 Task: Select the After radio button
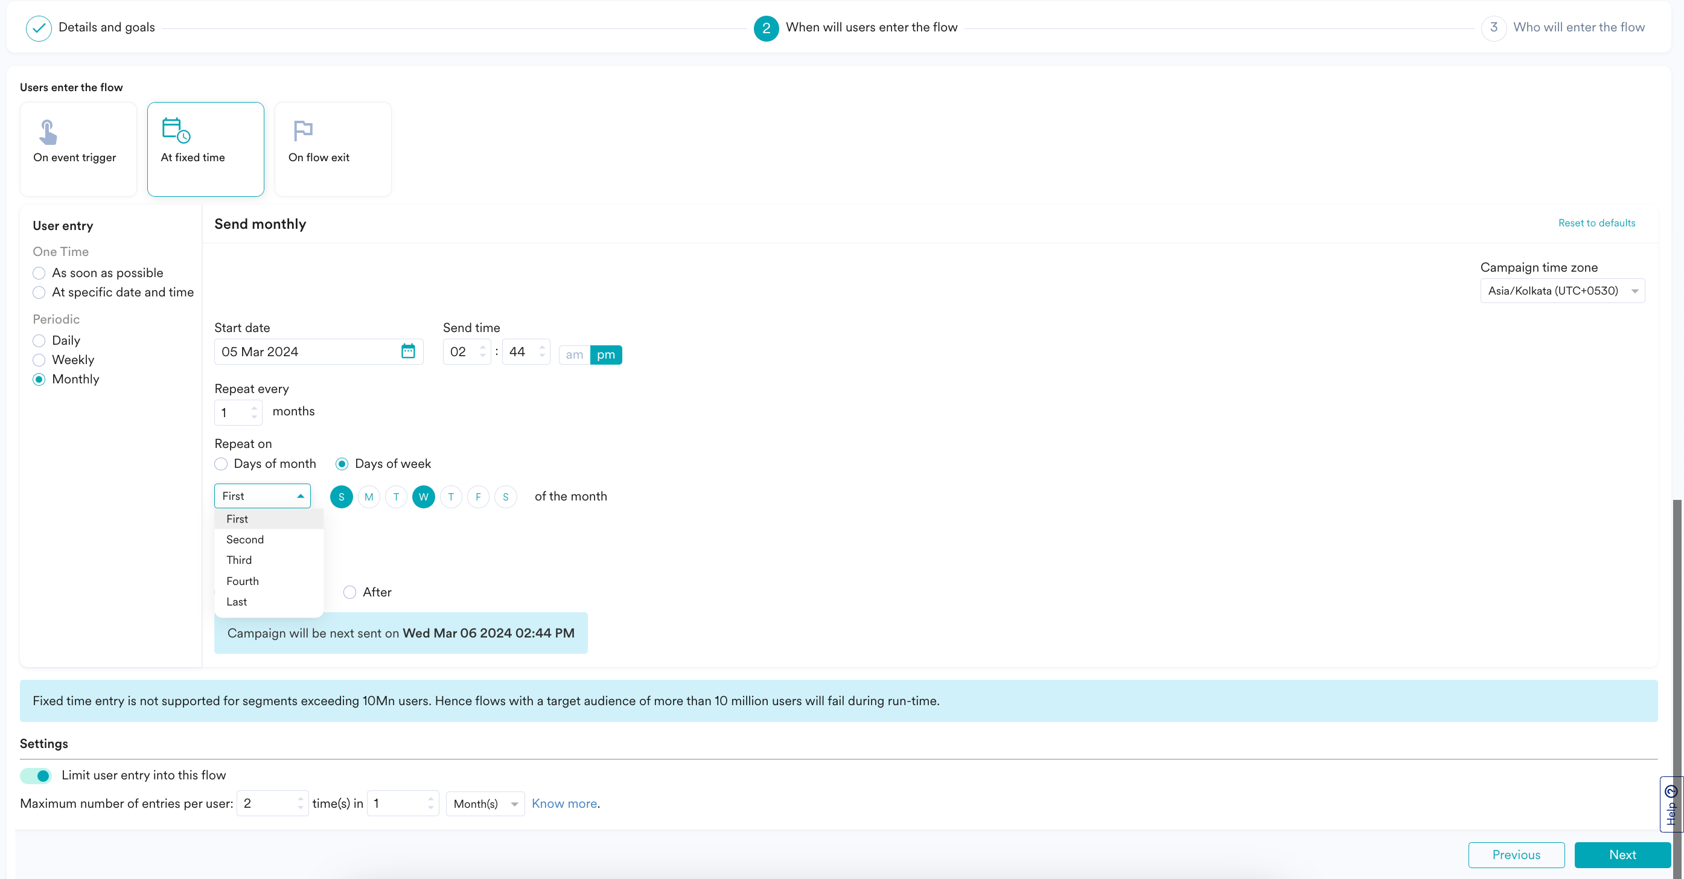(349, 593)
